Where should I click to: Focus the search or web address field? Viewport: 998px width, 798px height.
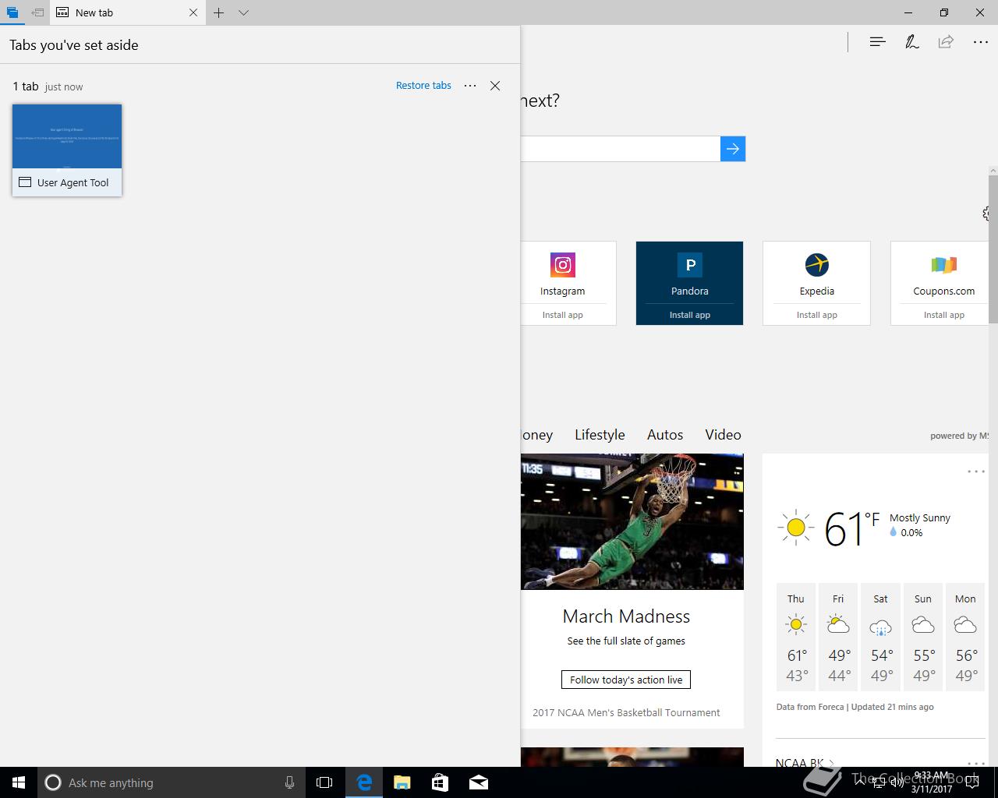click(x=620, y=149)
